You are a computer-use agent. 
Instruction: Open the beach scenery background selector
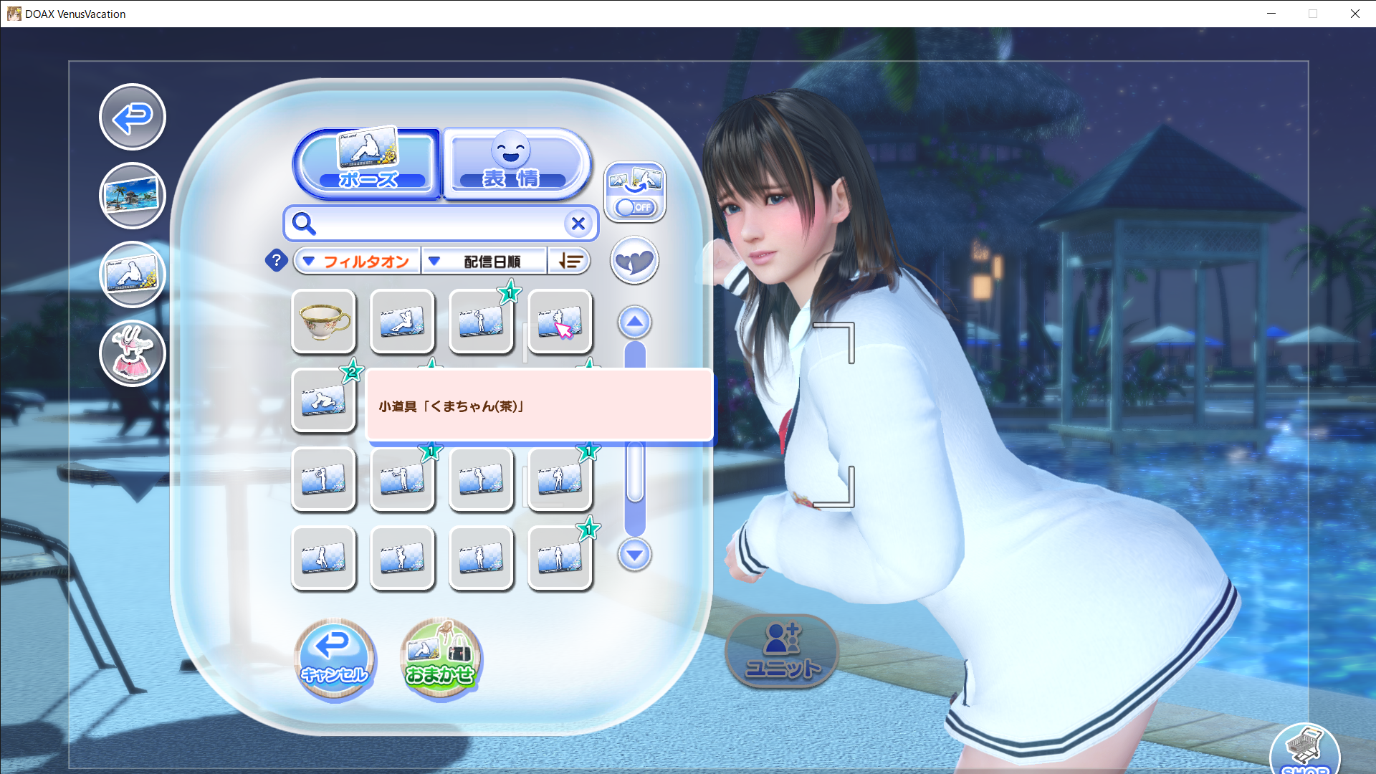[133, 196]
